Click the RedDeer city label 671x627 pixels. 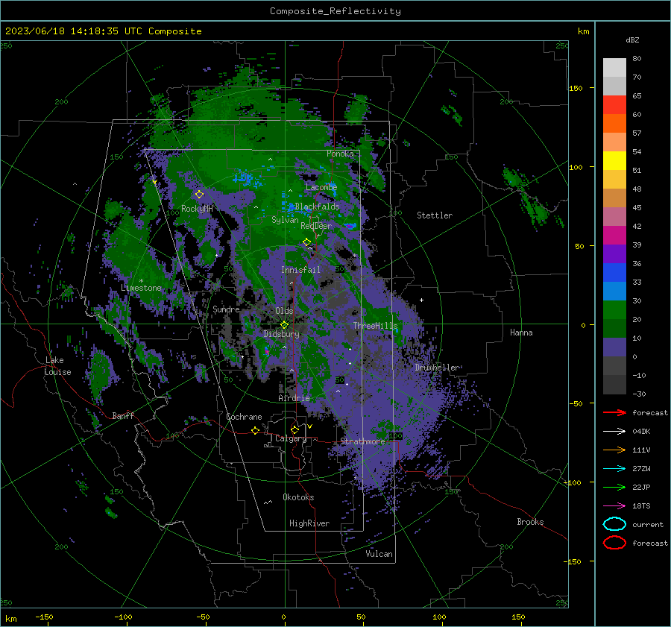(x=316, y=226)
